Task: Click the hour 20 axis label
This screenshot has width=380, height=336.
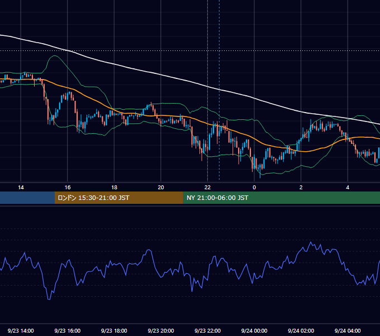Action: 161,188
